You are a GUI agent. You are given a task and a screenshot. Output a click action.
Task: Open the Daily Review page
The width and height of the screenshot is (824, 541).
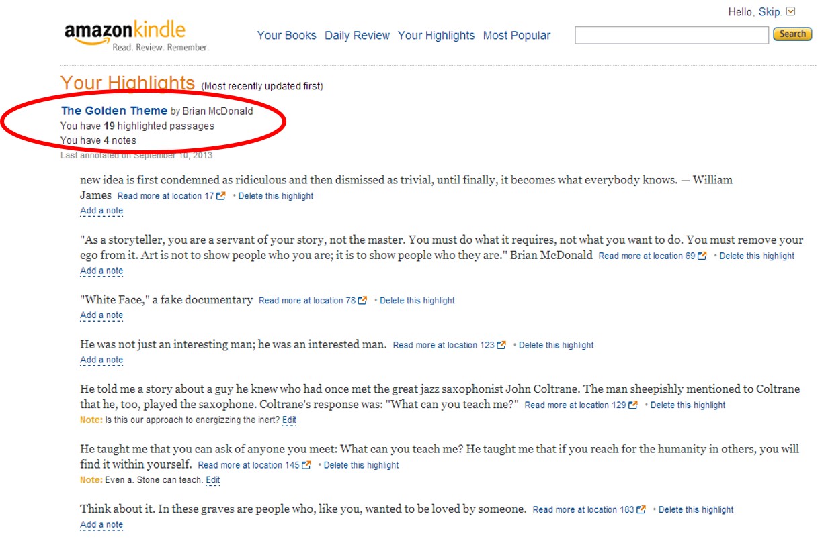click(x=357, y=36)
